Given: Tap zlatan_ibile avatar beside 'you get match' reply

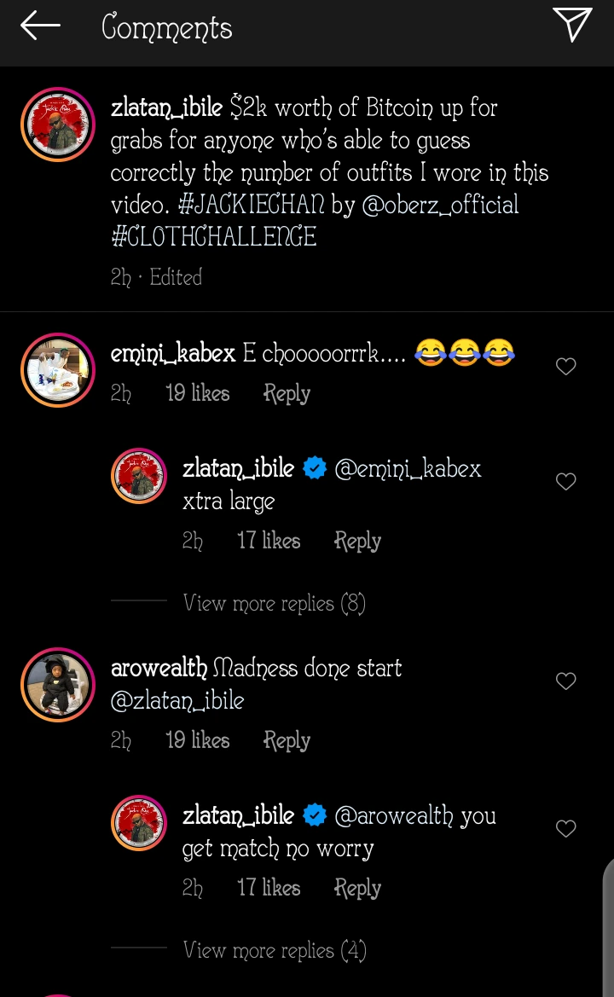Looking at the screenshot, I should [x=139, y=823].
